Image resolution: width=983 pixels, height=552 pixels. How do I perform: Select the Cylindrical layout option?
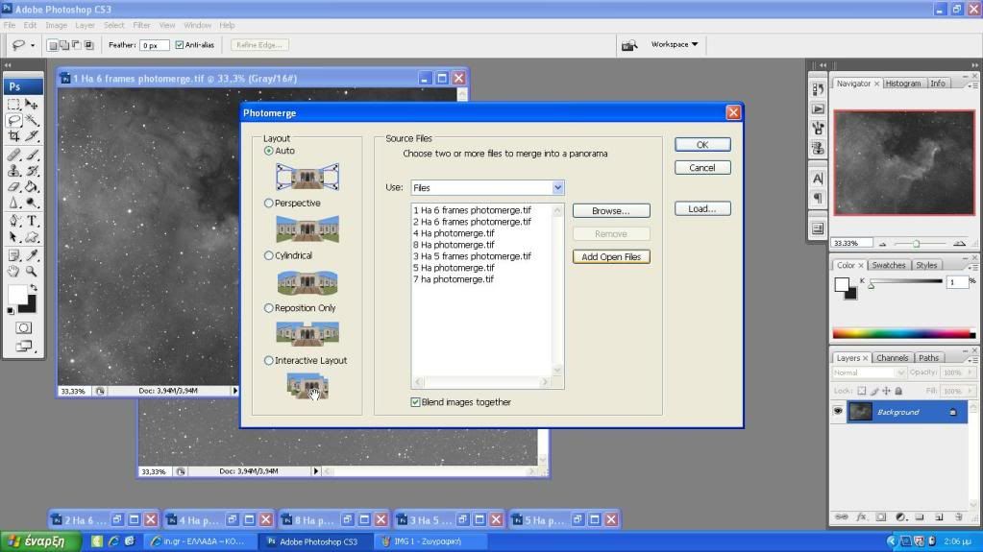pos(269,256)
